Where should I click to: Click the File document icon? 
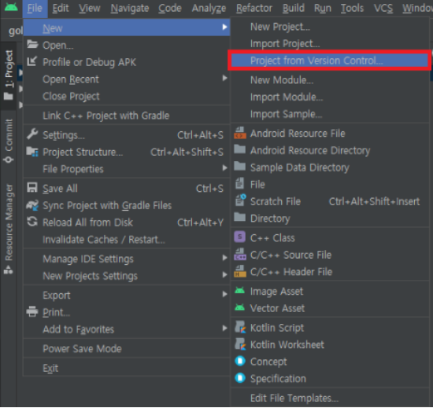[239, 184]
